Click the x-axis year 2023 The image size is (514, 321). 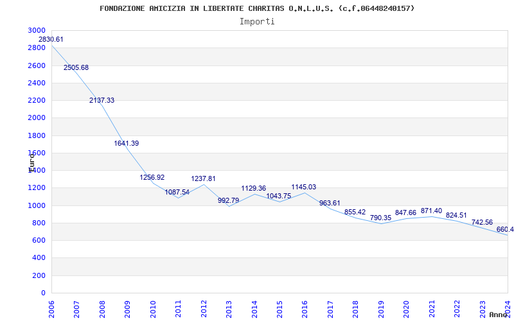click(482, 309)
